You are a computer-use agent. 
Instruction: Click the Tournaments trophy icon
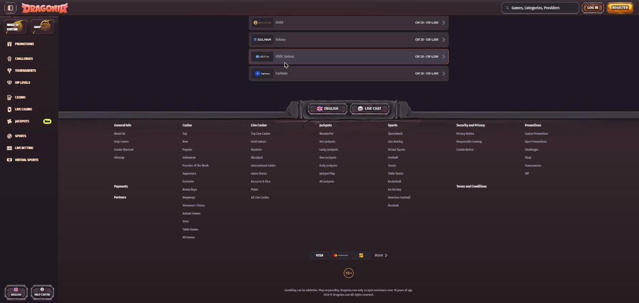(x=9, y=71)
